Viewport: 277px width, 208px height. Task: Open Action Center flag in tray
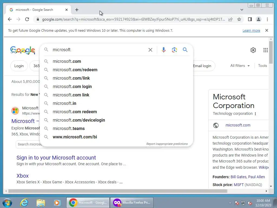pyautogui.click(x=237, y=203)
